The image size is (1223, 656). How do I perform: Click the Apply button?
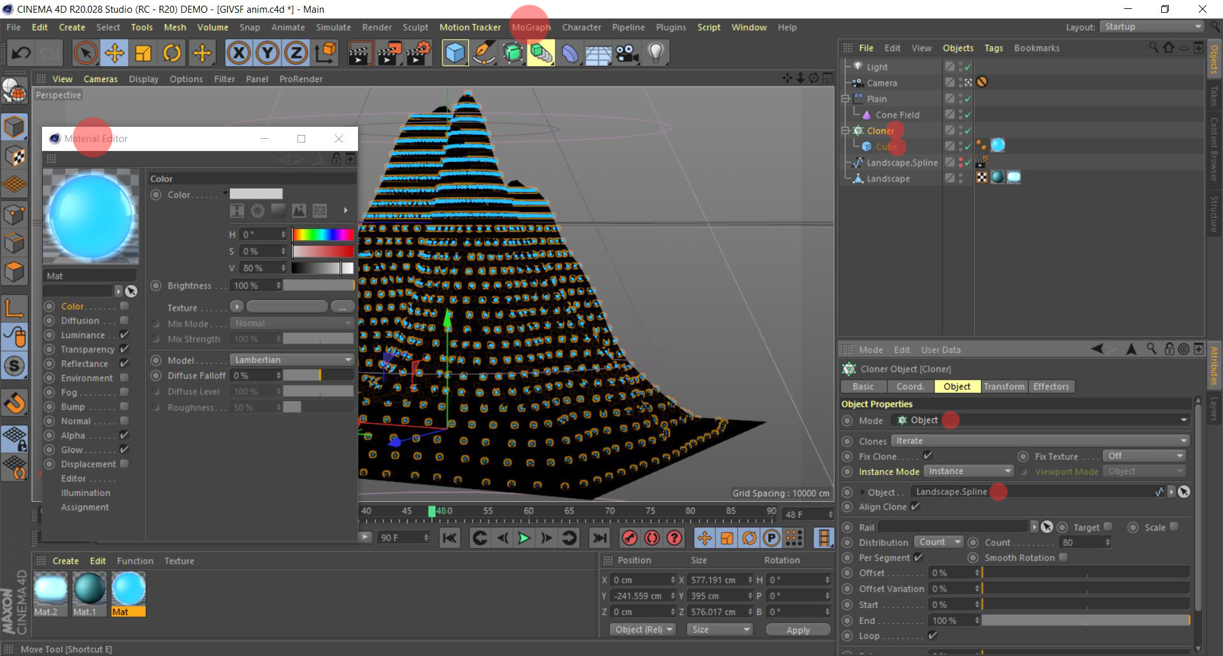point(798,630)
